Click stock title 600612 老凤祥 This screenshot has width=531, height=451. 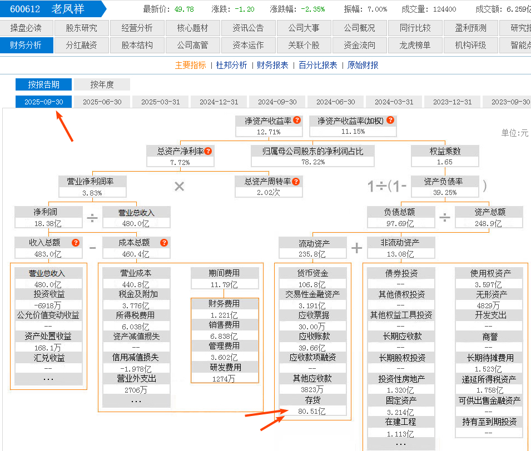[x=47, y=9]
